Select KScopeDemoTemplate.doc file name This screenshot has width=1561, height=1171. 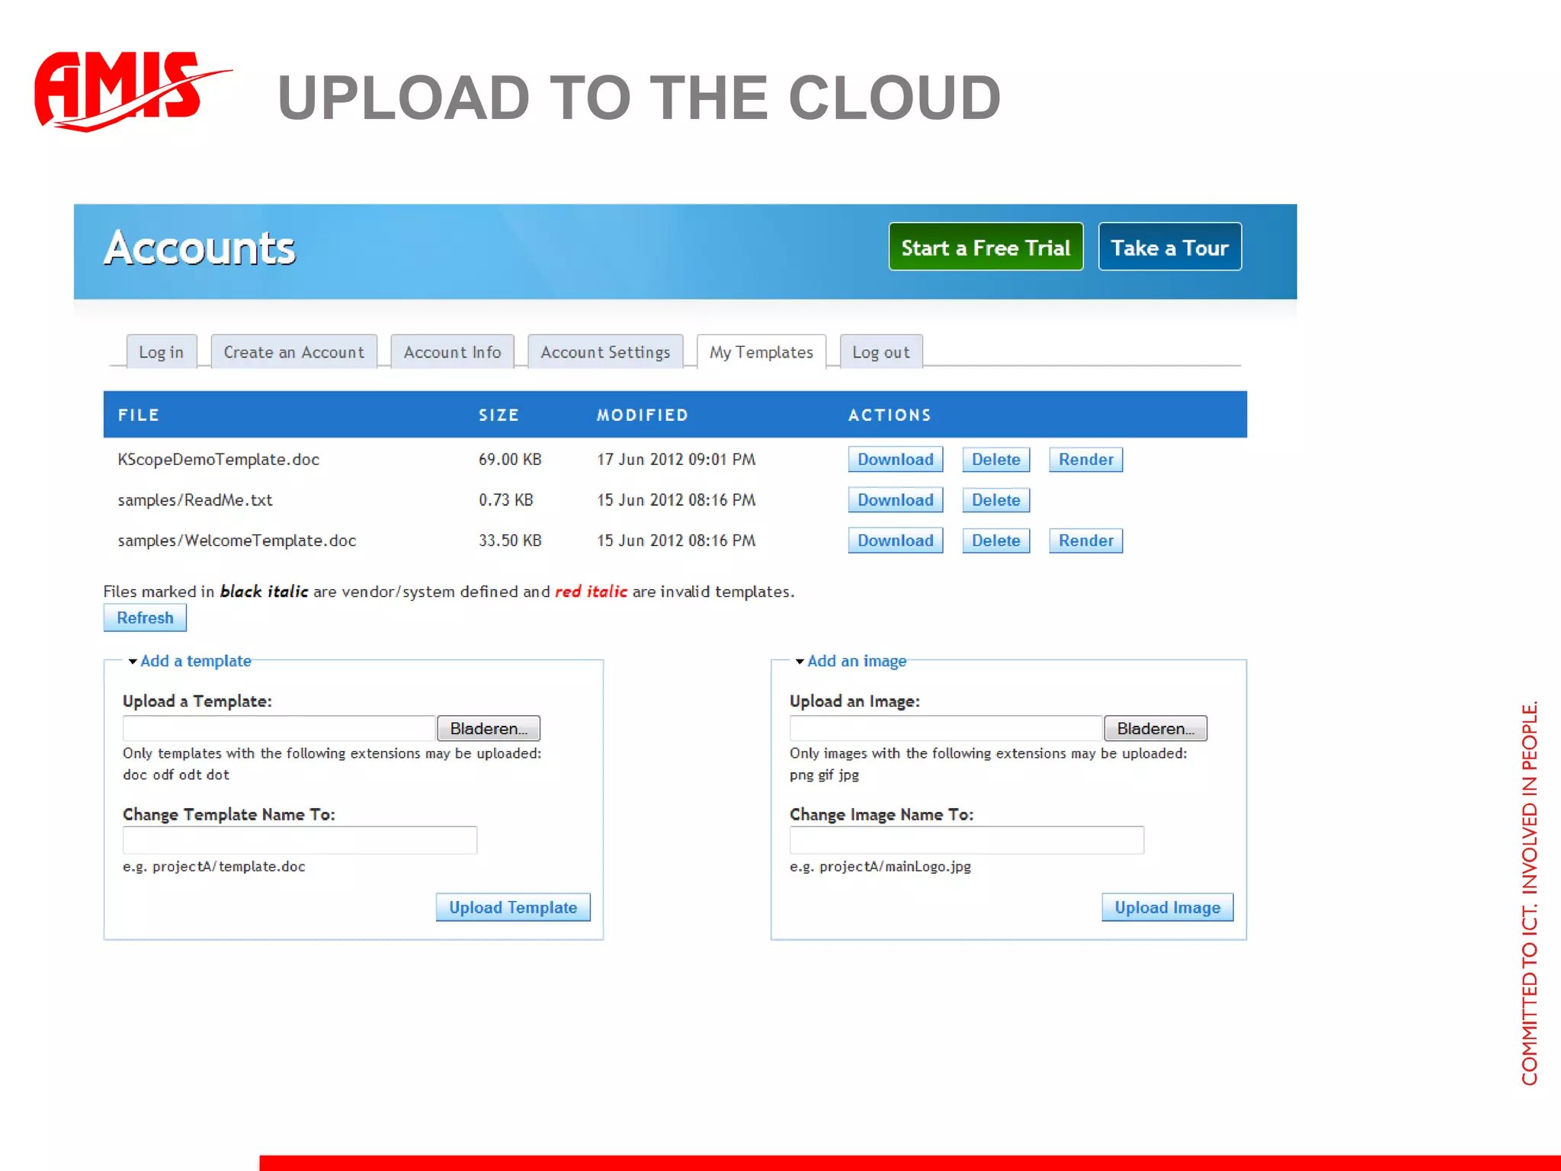pyautogui.click(x=219, y=459)
